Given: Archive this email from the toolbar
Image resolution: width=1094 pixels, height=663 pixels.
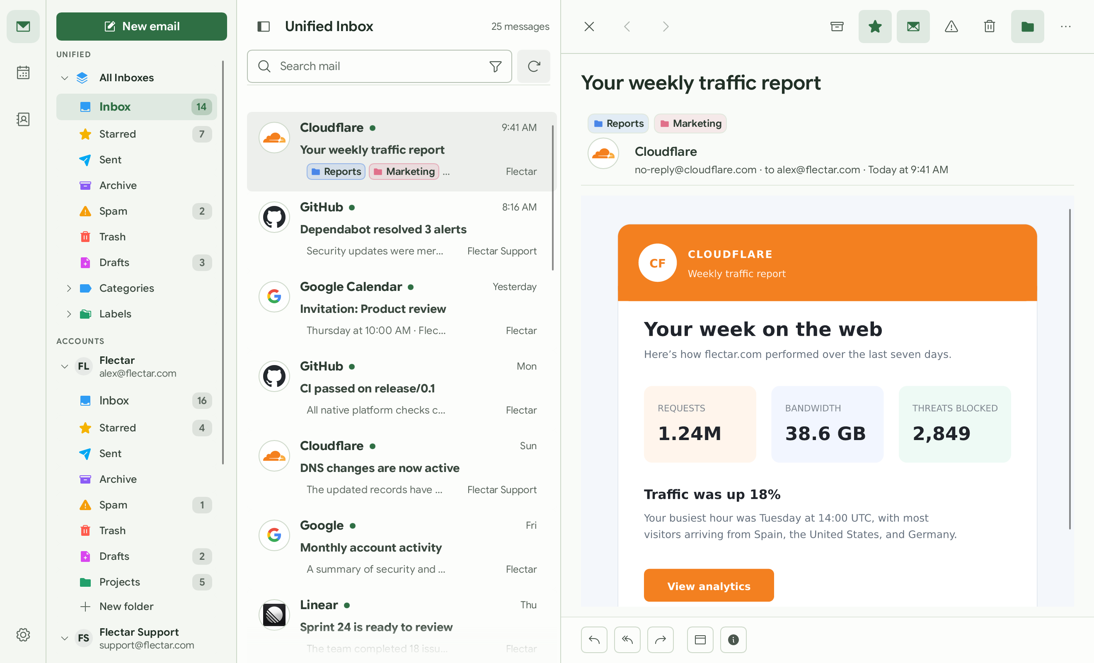Looking at the screenshot, I should (x=837, y=27).
